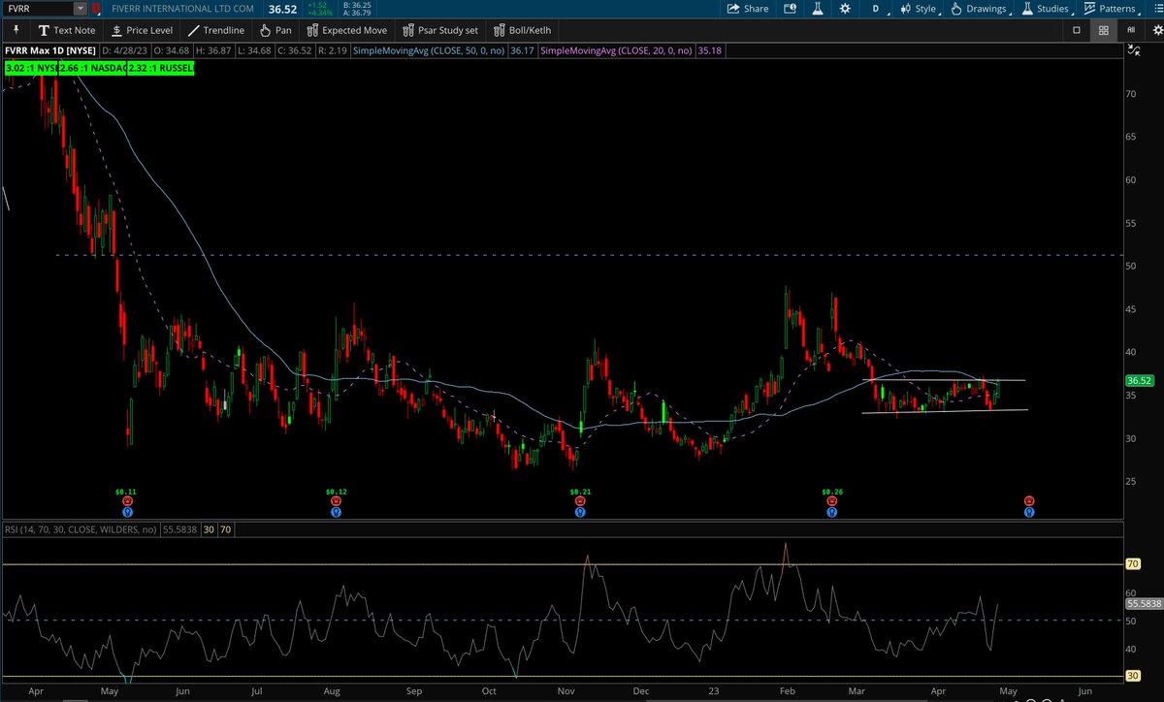Apply the Psar Study set
Screen dimensions: 1164x702
(440, 30)
